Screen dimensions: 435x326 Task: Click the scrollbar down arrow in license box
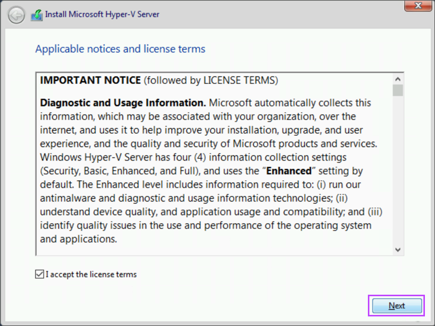[398, 249]
